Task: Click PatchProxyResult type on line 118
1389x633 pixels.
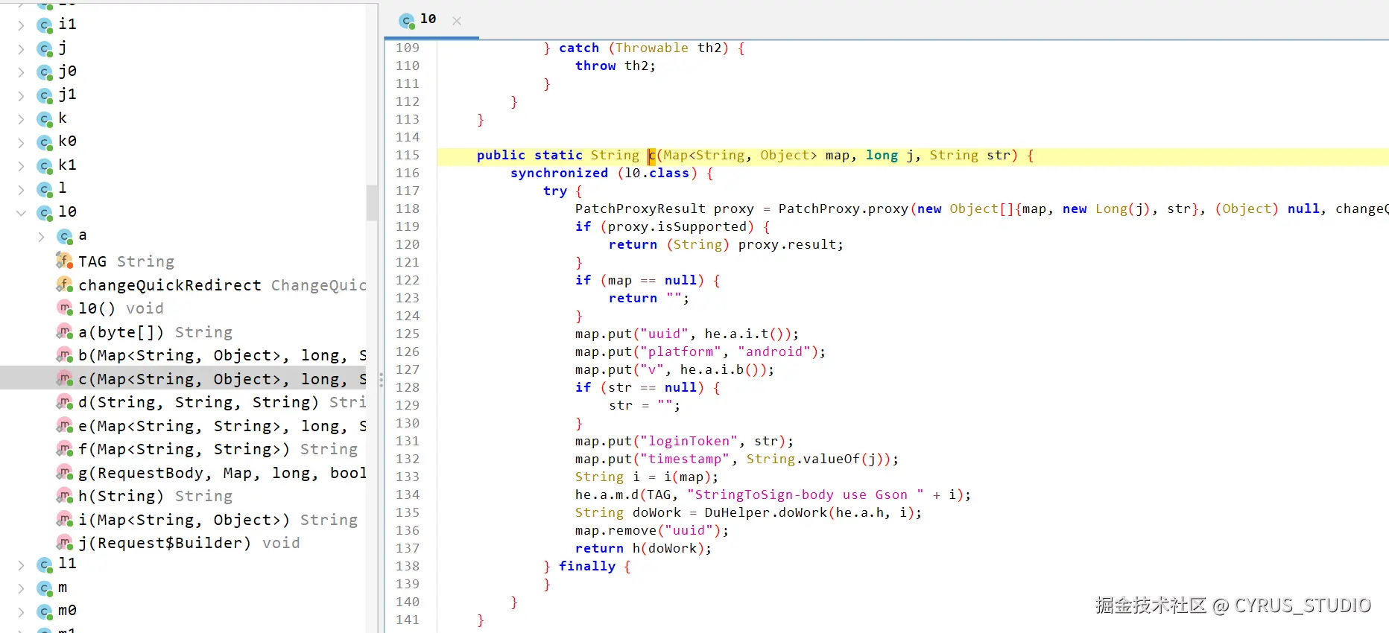Action: [640, 209]
